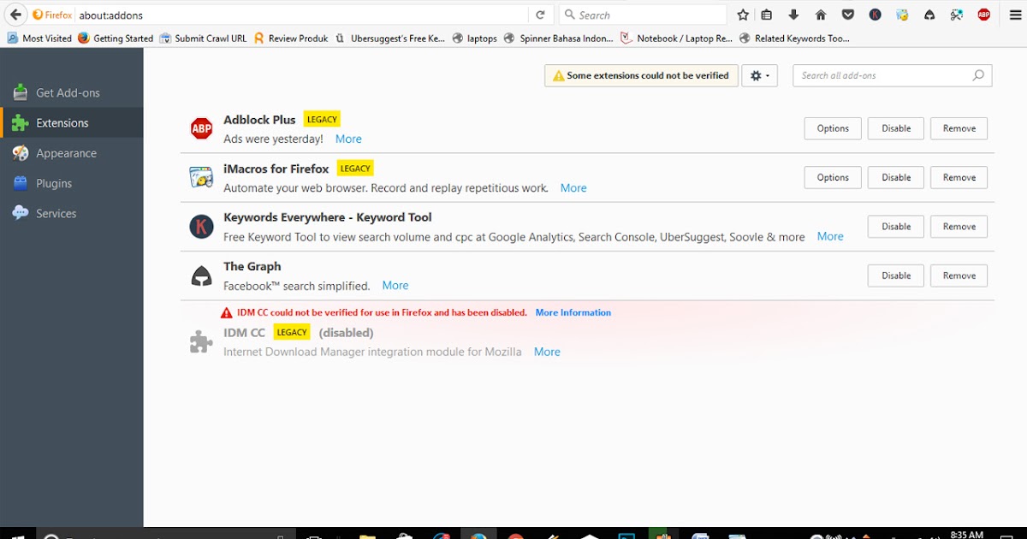The width and height of the screenshot is (1027, 539).
Task: Open Options for iMacros for Firefox
Action: click(x=833, y=177)
